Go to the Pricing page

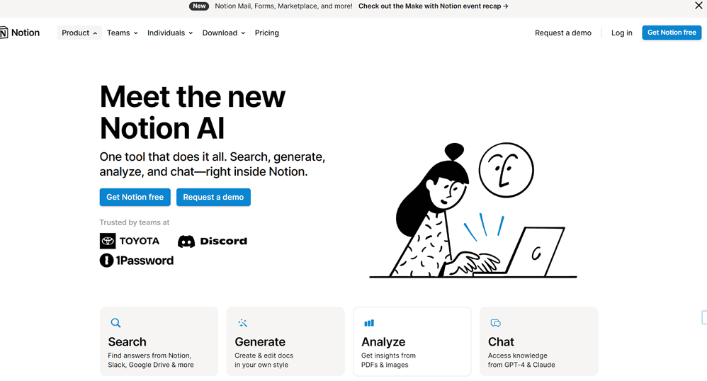pos(267,33)
